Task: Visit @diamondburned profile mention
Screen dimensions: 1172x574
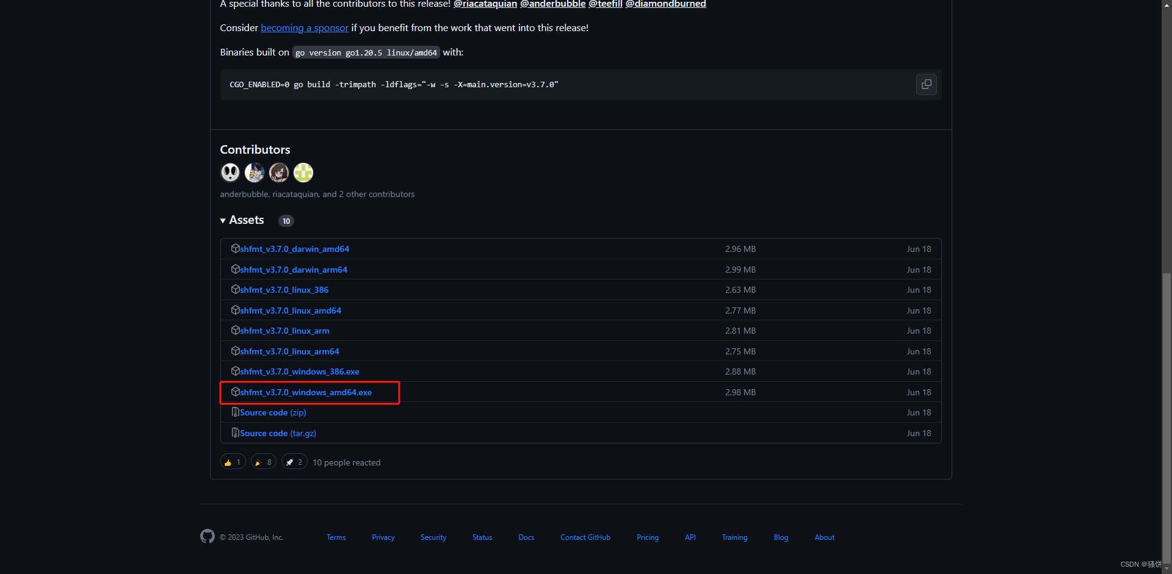Action: (x=665, y=4)
